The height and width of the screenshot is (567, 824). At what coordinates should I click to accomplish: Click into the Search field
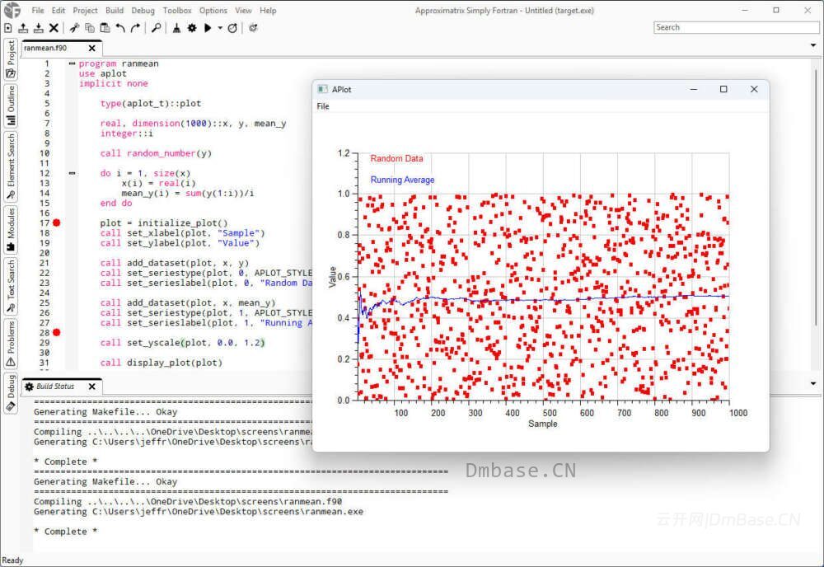pyautogui.click(x=736, y=27)
